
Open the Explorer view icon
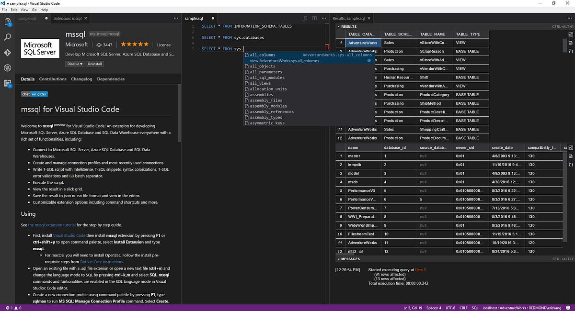click(7, 22)
